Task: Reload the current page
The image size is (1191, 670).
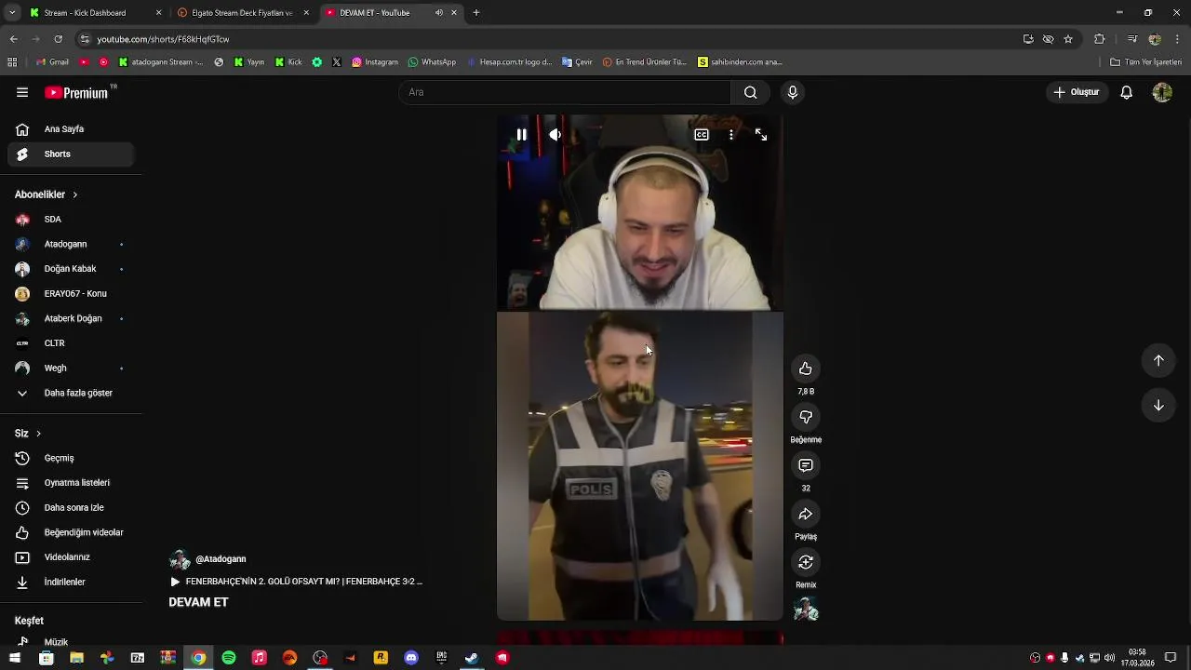Action: click(x=58, y=39)
